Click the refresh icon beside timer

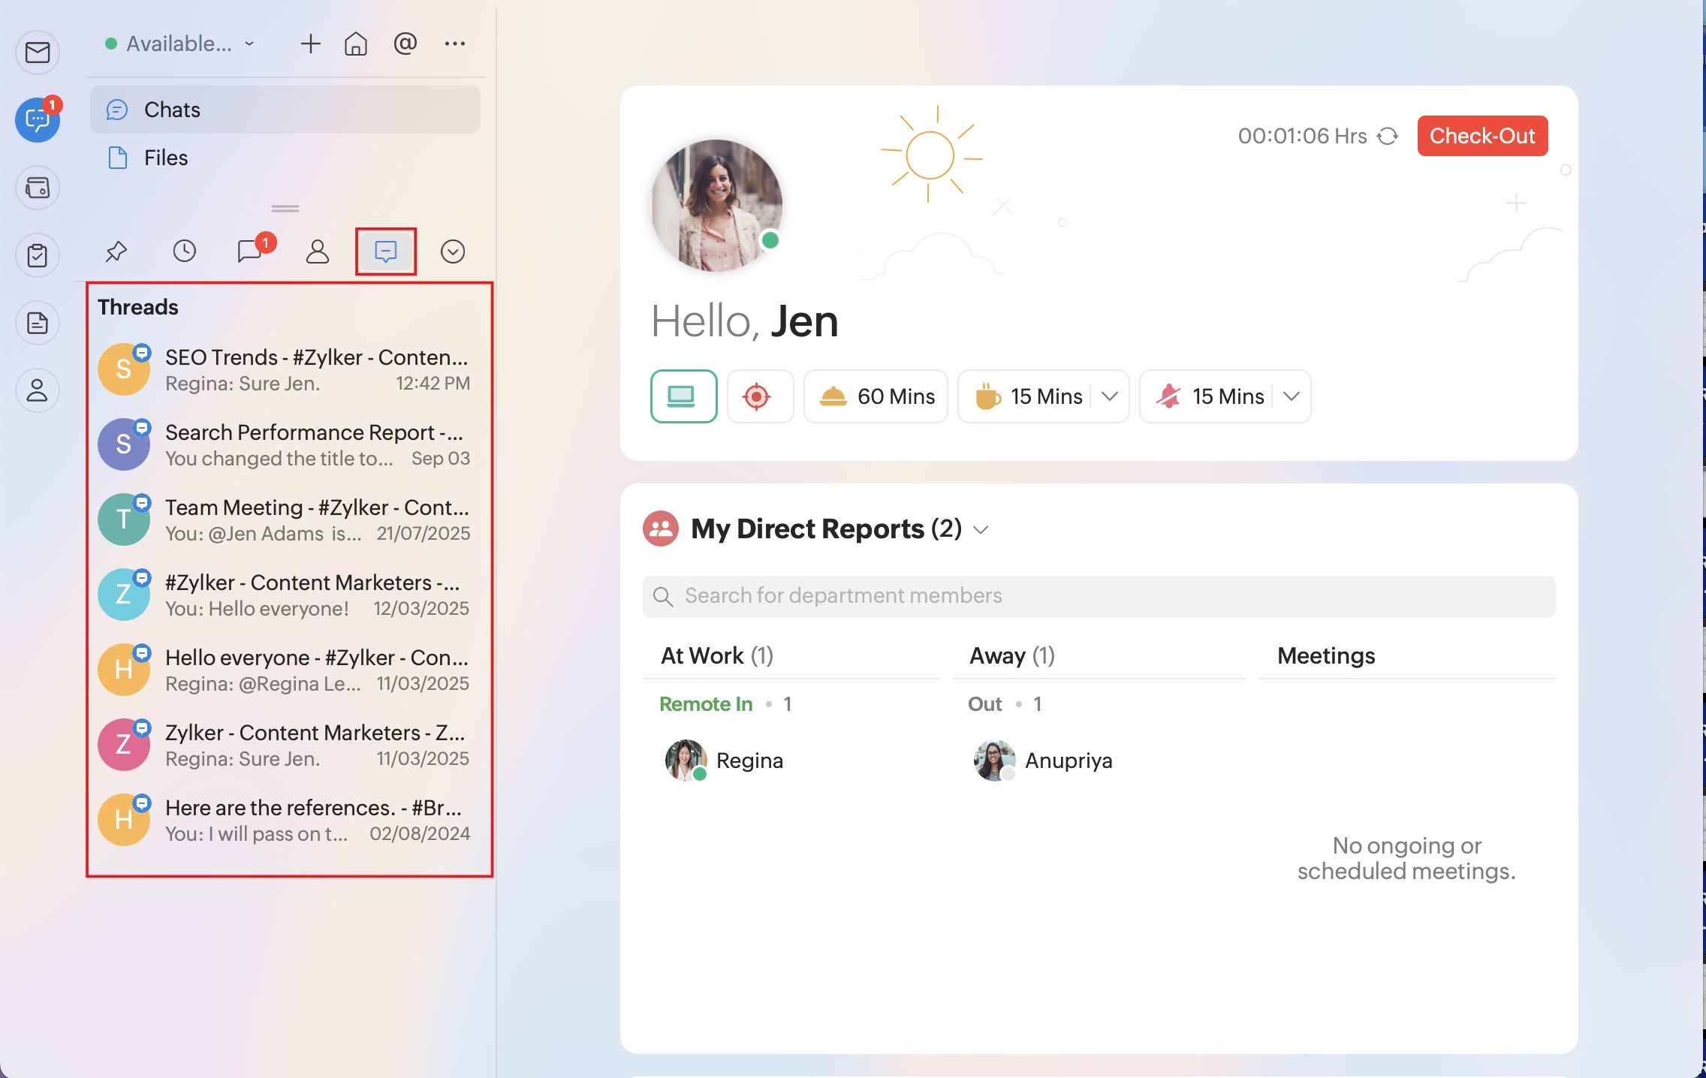1388,137
